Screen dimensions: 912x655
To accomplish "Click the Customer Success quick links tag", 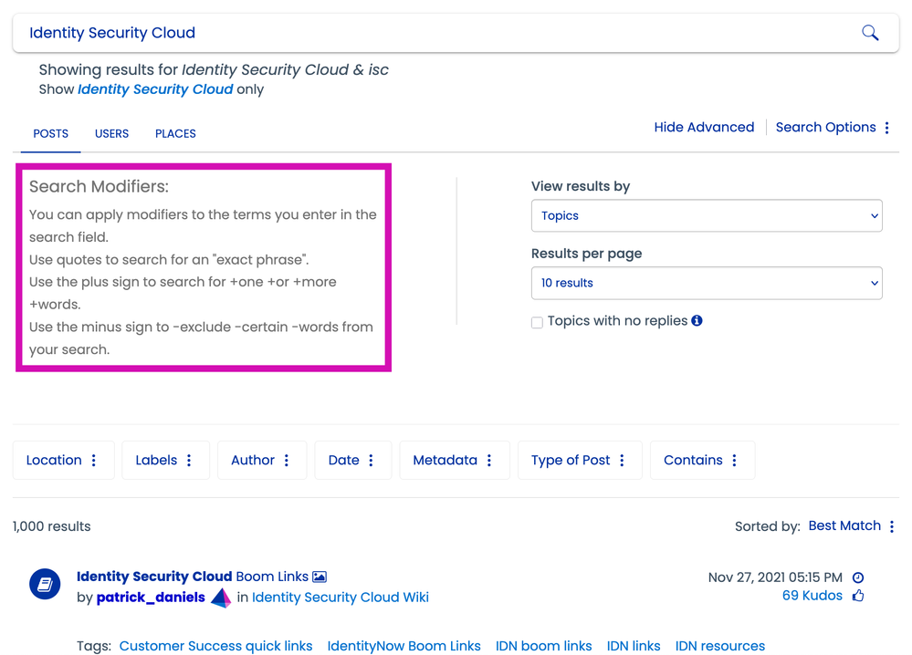I will (x=215, y=646).
